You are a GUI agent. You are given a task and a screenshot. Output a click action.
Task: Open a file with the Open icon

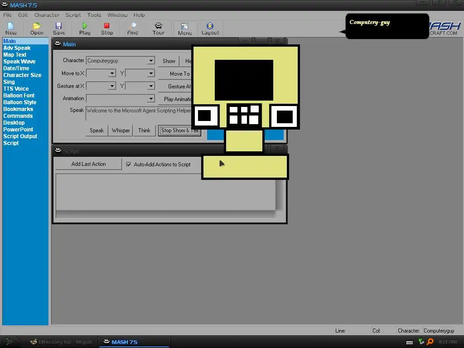(x=37, y=29)
